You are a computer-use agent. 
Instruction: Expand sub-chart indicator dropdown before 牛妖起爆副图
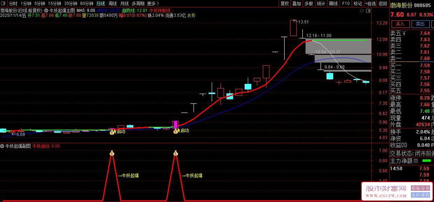[x=3, y=146]
